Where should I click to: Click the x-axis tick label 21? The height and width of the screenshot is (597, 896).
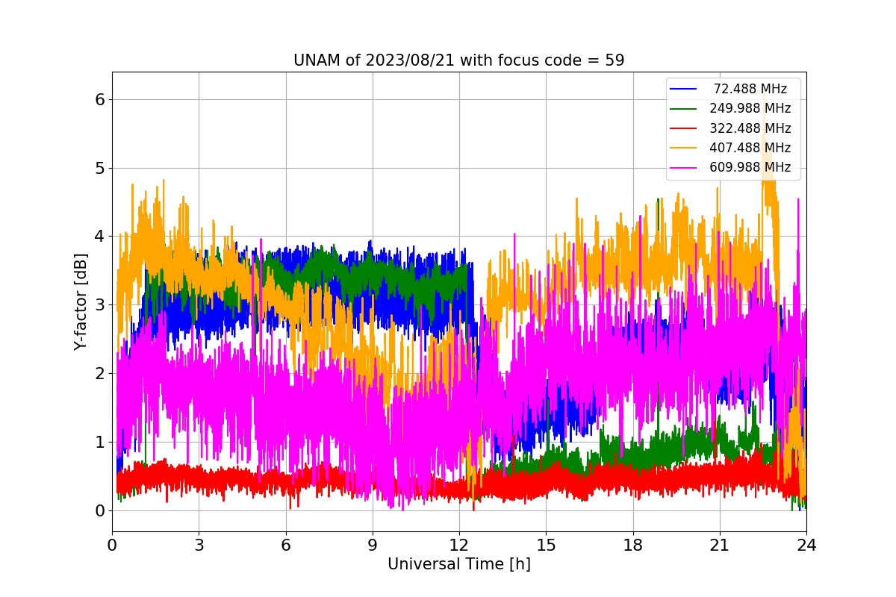(720, 546)
